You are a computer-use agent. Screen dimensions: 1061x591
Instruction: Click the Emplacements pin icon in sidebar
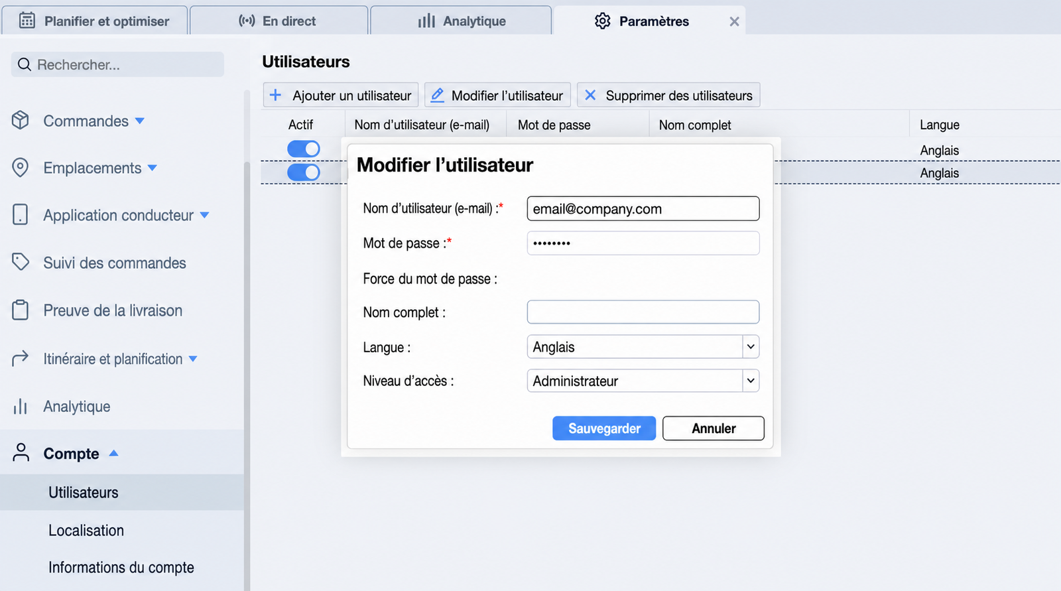tap(21, 167)
